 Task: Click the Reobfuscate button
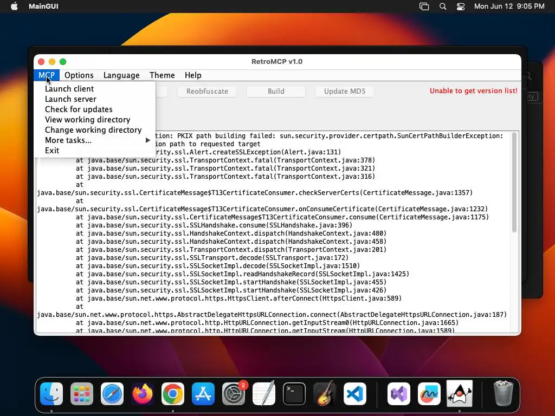pos(207,91)
